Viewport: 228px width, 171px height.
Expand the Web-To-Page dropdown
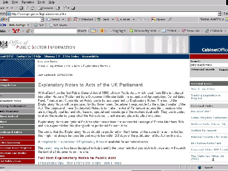coord(28,25)
